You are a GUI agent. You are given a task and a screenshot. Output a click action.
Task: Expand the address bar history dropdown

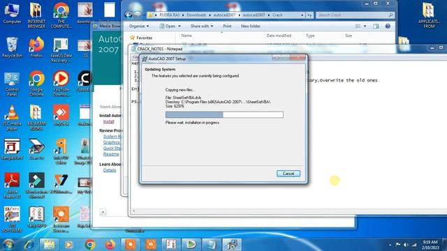(302, 15)
